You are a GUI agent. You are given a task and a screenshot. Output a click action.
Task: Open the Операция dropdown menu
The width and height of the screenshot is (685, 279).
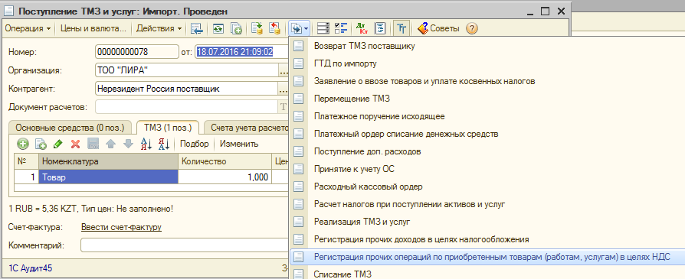tap(28, 29)
